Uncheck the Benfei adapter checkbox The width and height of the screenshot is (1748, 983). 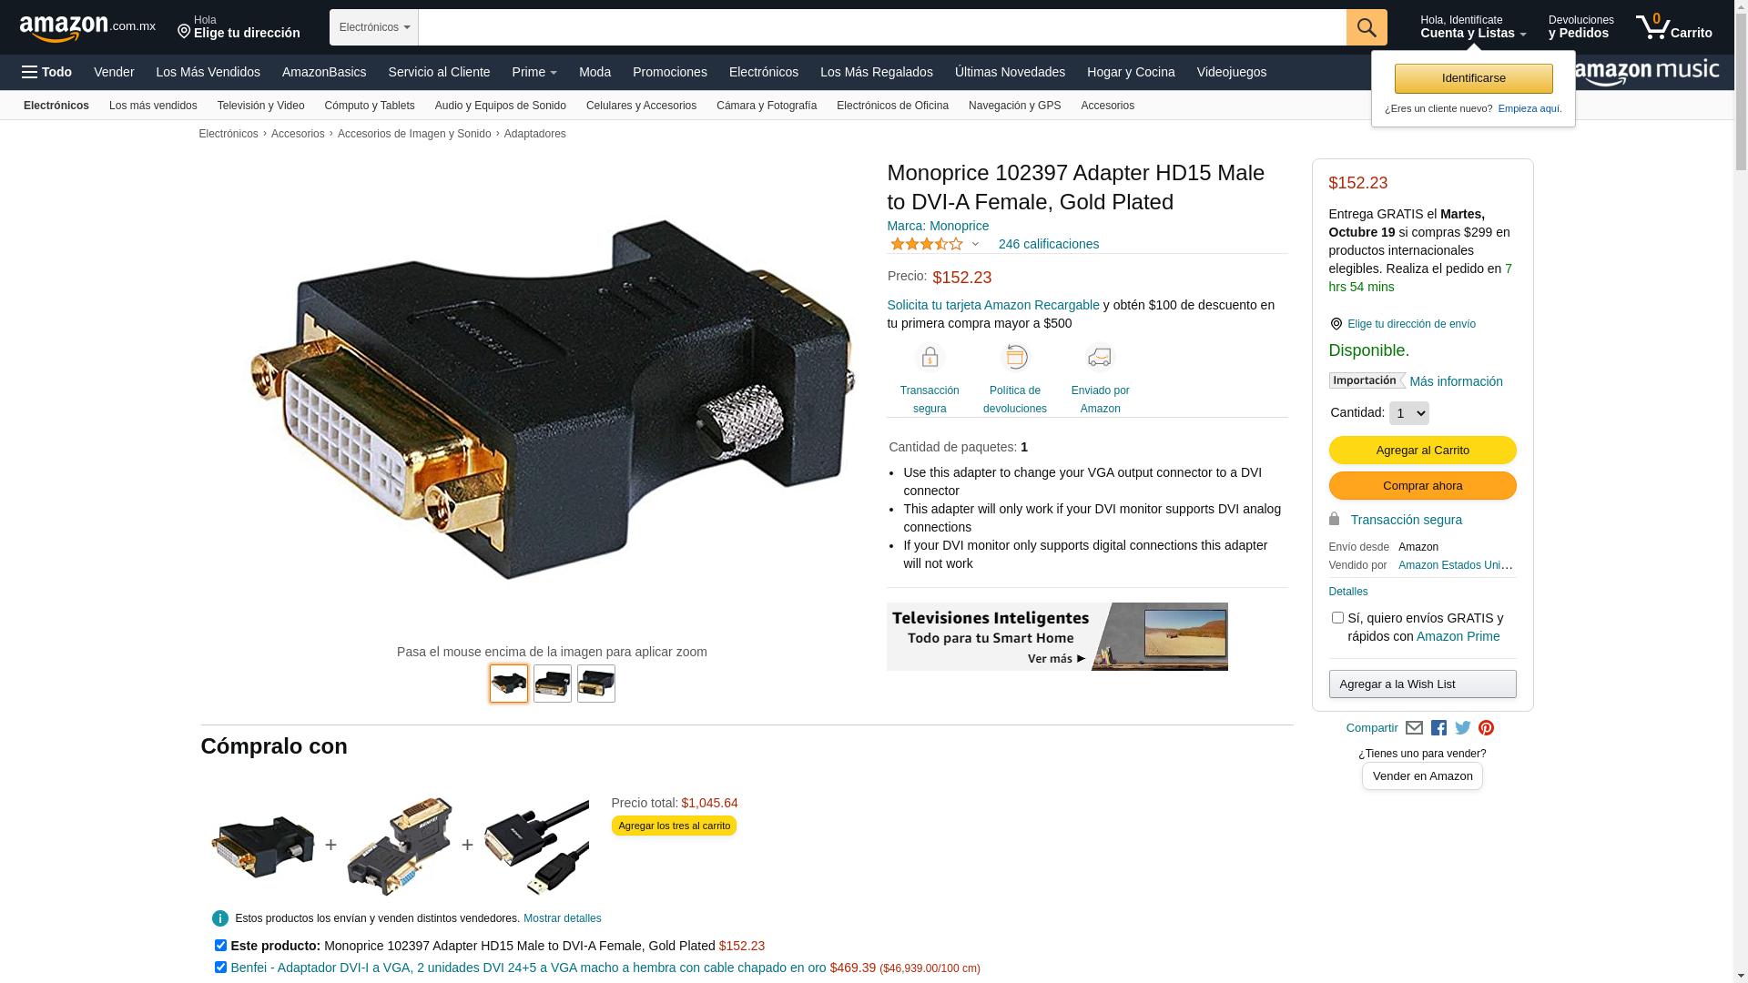tap(220, 968)
